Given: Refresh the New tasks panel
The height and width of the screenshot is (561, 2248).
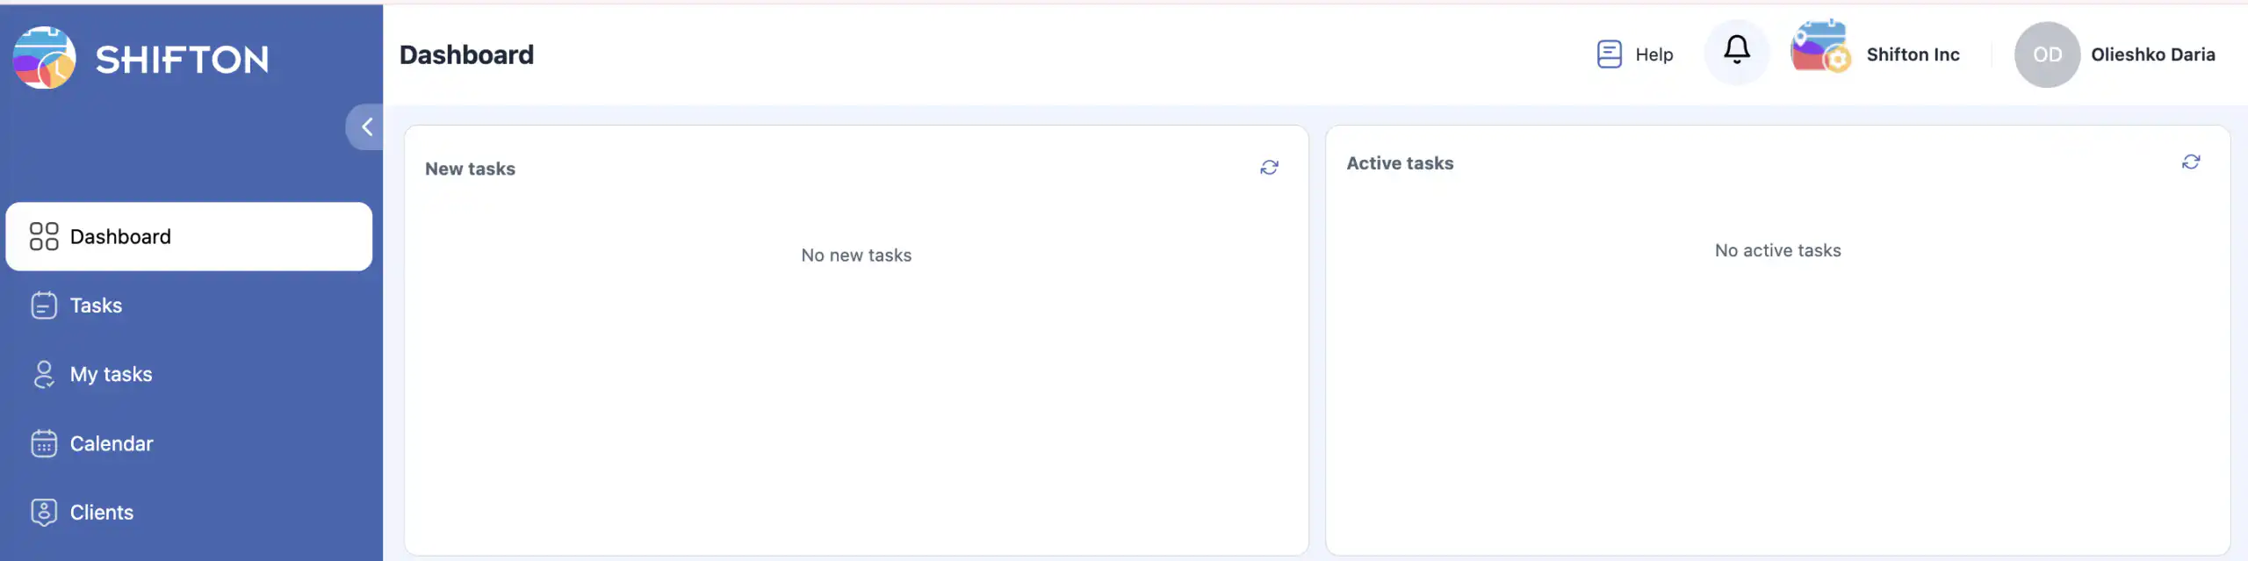Looking at the screenshot, I should [x=1269, y=168].
